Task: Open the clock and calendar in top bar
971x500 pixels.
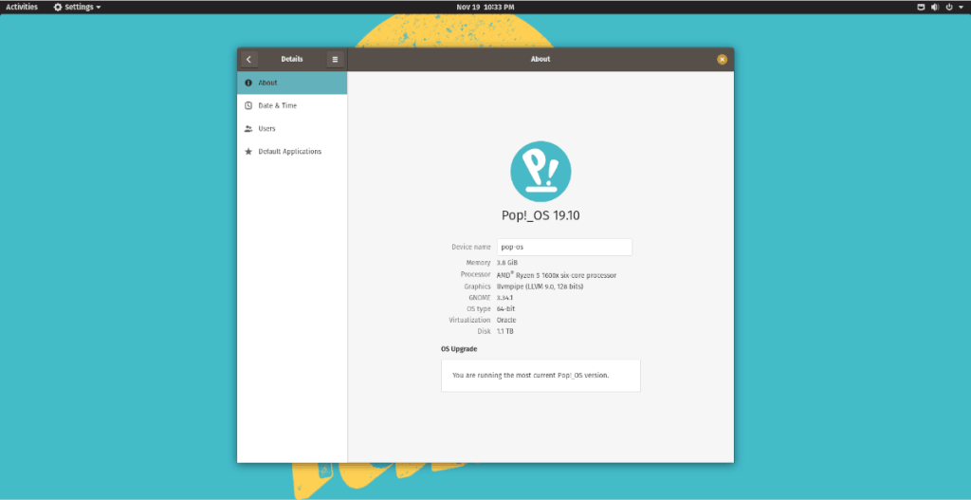Action: [x=485, y=7]
